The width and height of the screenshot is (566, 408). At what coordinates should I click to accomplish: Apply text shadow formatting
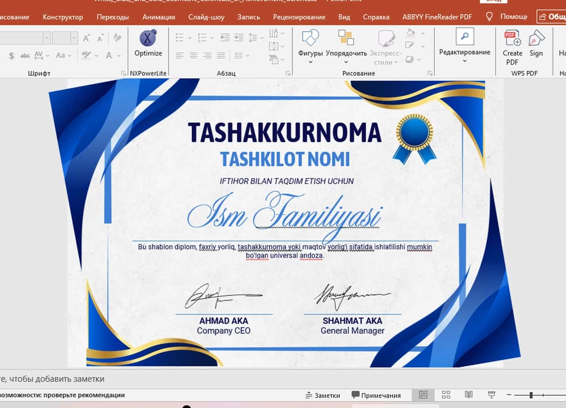[11, 56]
